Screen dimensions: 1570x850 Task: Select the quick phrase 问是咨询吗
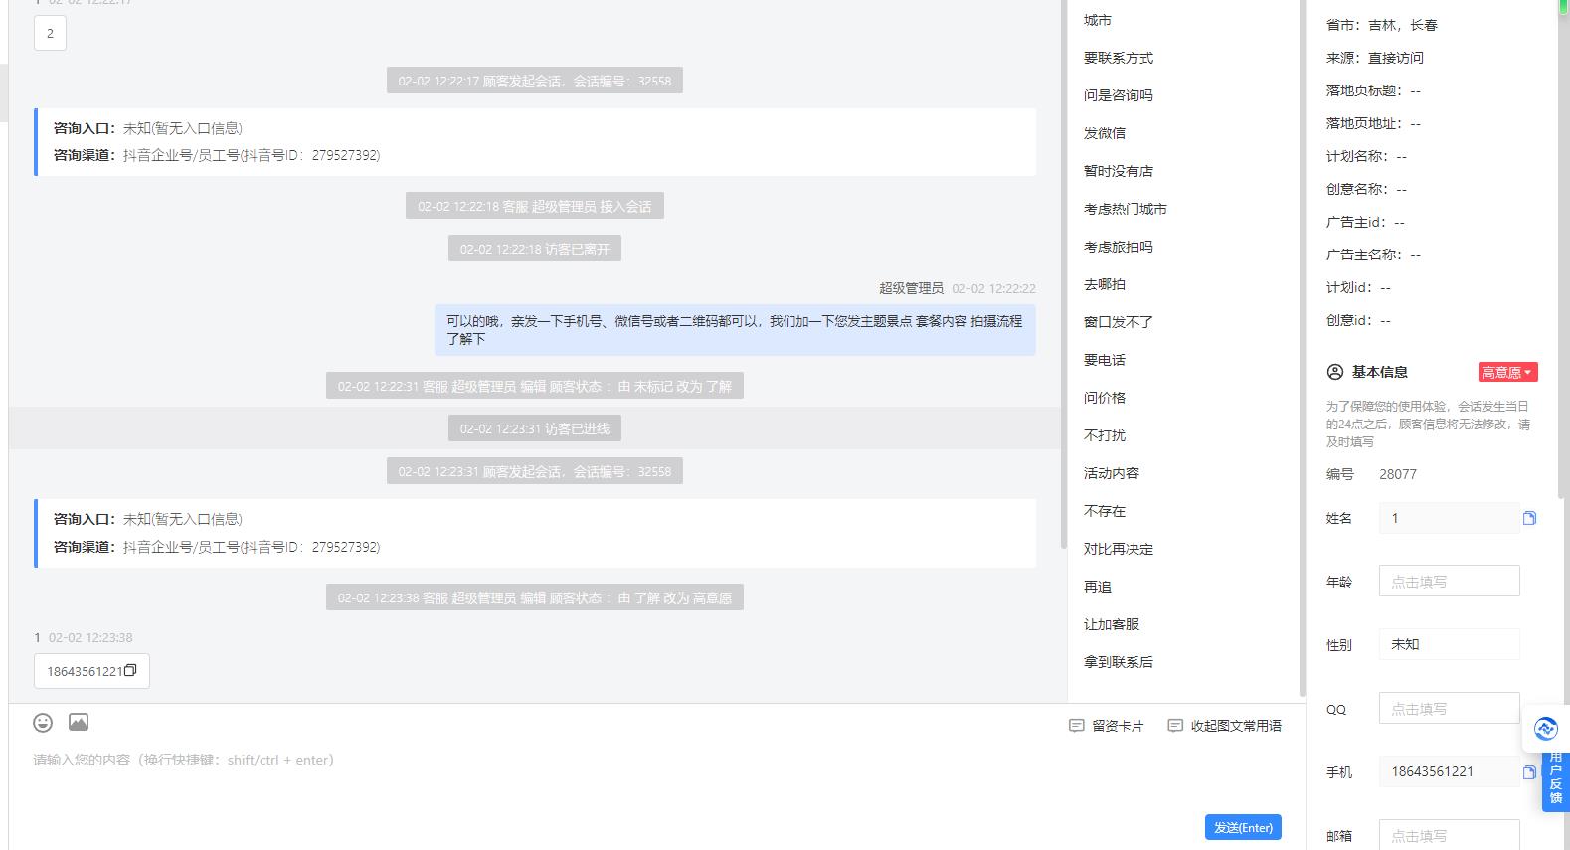point(1119,95)
